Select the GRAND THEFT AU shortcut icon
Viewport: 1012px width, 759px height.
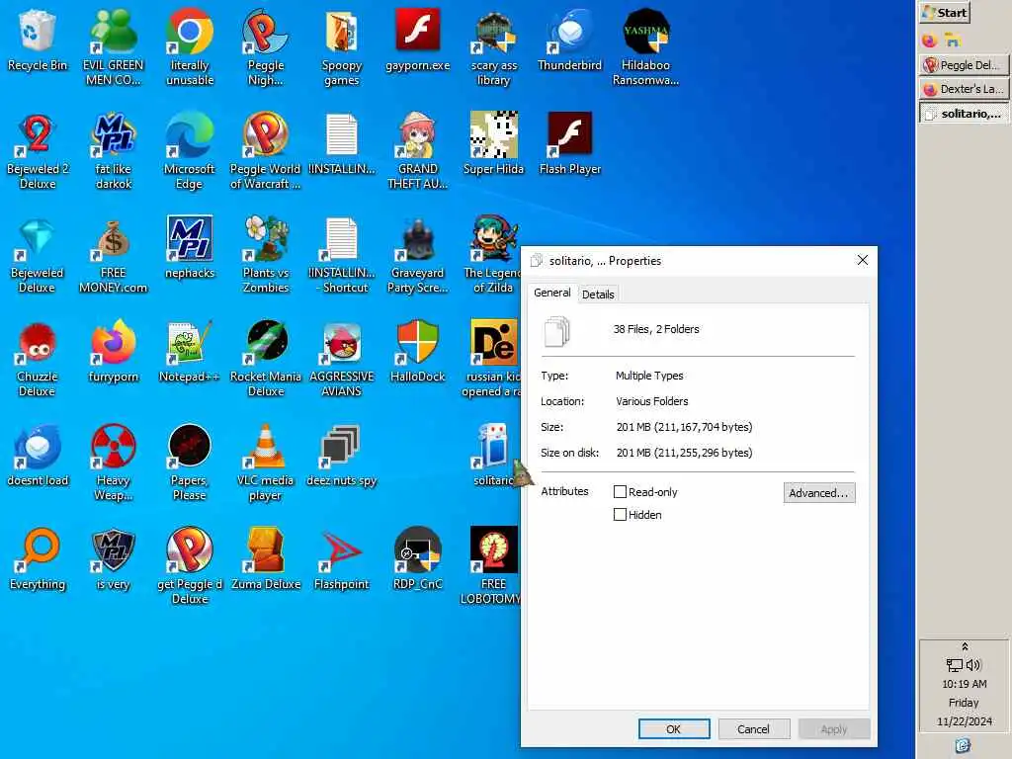[418, 151]
